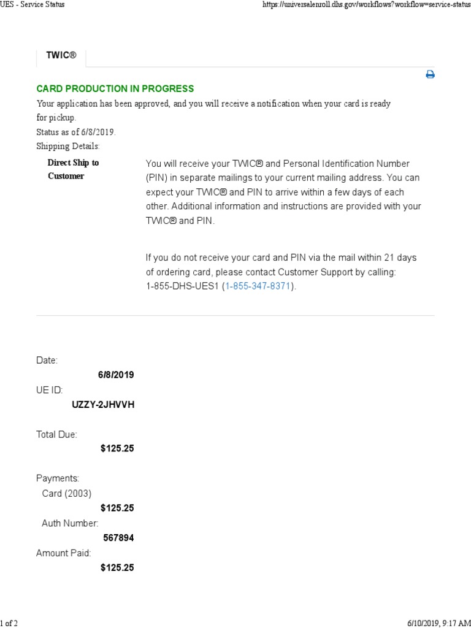Screen dimensions: 471x628
Task: Click the "Status as of 6/8/2019" line
Action: point(76,132)
